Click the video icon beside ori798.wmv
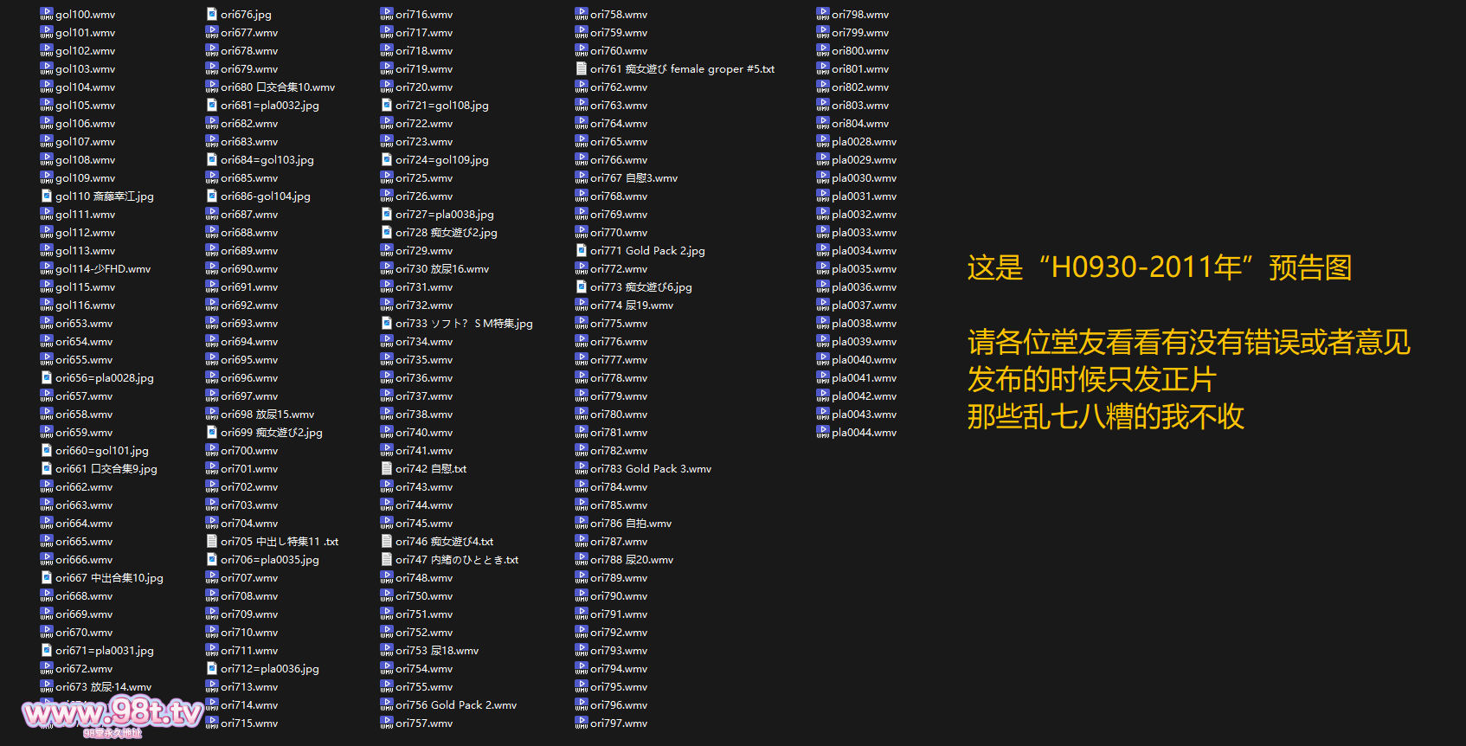 click(x=823, y=14)
